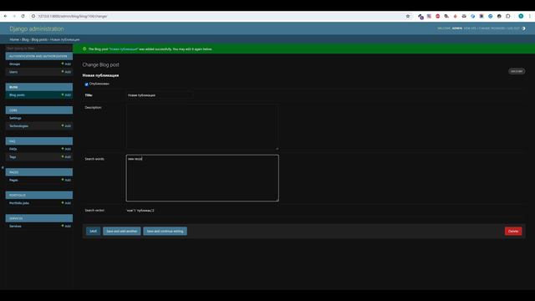Image resolution: width=535 pixels, height=301 pixels.
Task: Open the Chrome profile avatar
Action: tap(521, 16)
